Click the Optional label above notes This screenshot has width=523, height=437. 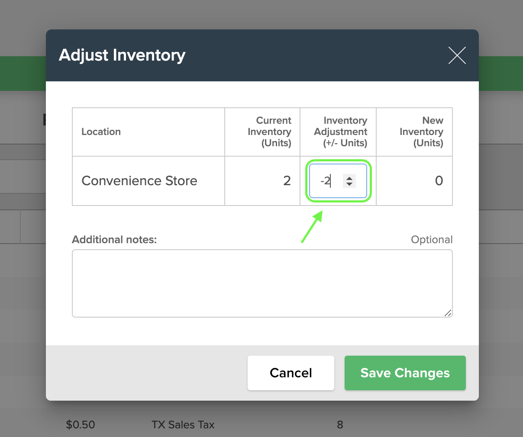432,239
